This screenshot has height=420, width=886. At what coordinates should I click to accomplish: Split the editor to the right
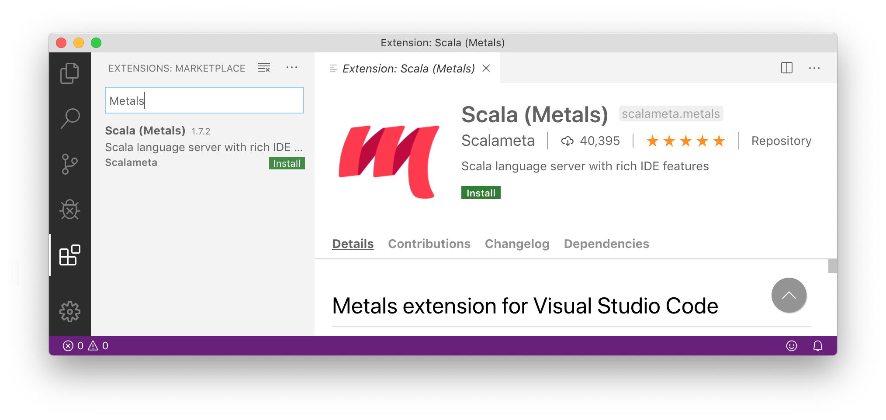(787, 68)
